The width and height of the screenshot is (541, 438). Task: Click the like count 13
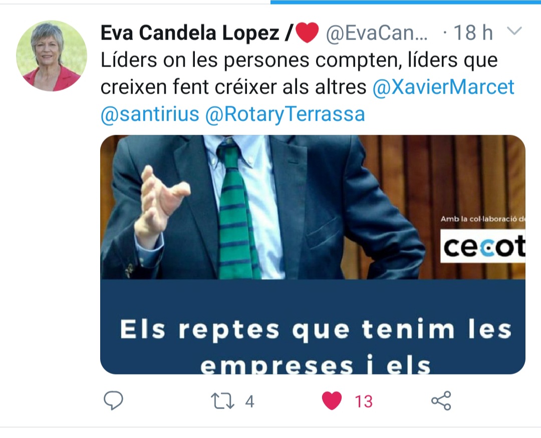click(364, 401)
